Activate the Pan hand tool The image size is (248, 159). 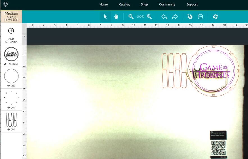coord(116,17)
